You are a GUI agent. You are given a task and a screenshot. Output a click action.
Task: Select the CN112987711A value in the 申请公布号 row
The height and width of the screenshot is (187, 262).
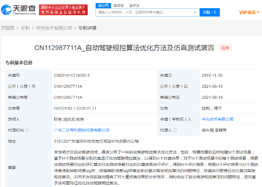(x=68, y=97)
